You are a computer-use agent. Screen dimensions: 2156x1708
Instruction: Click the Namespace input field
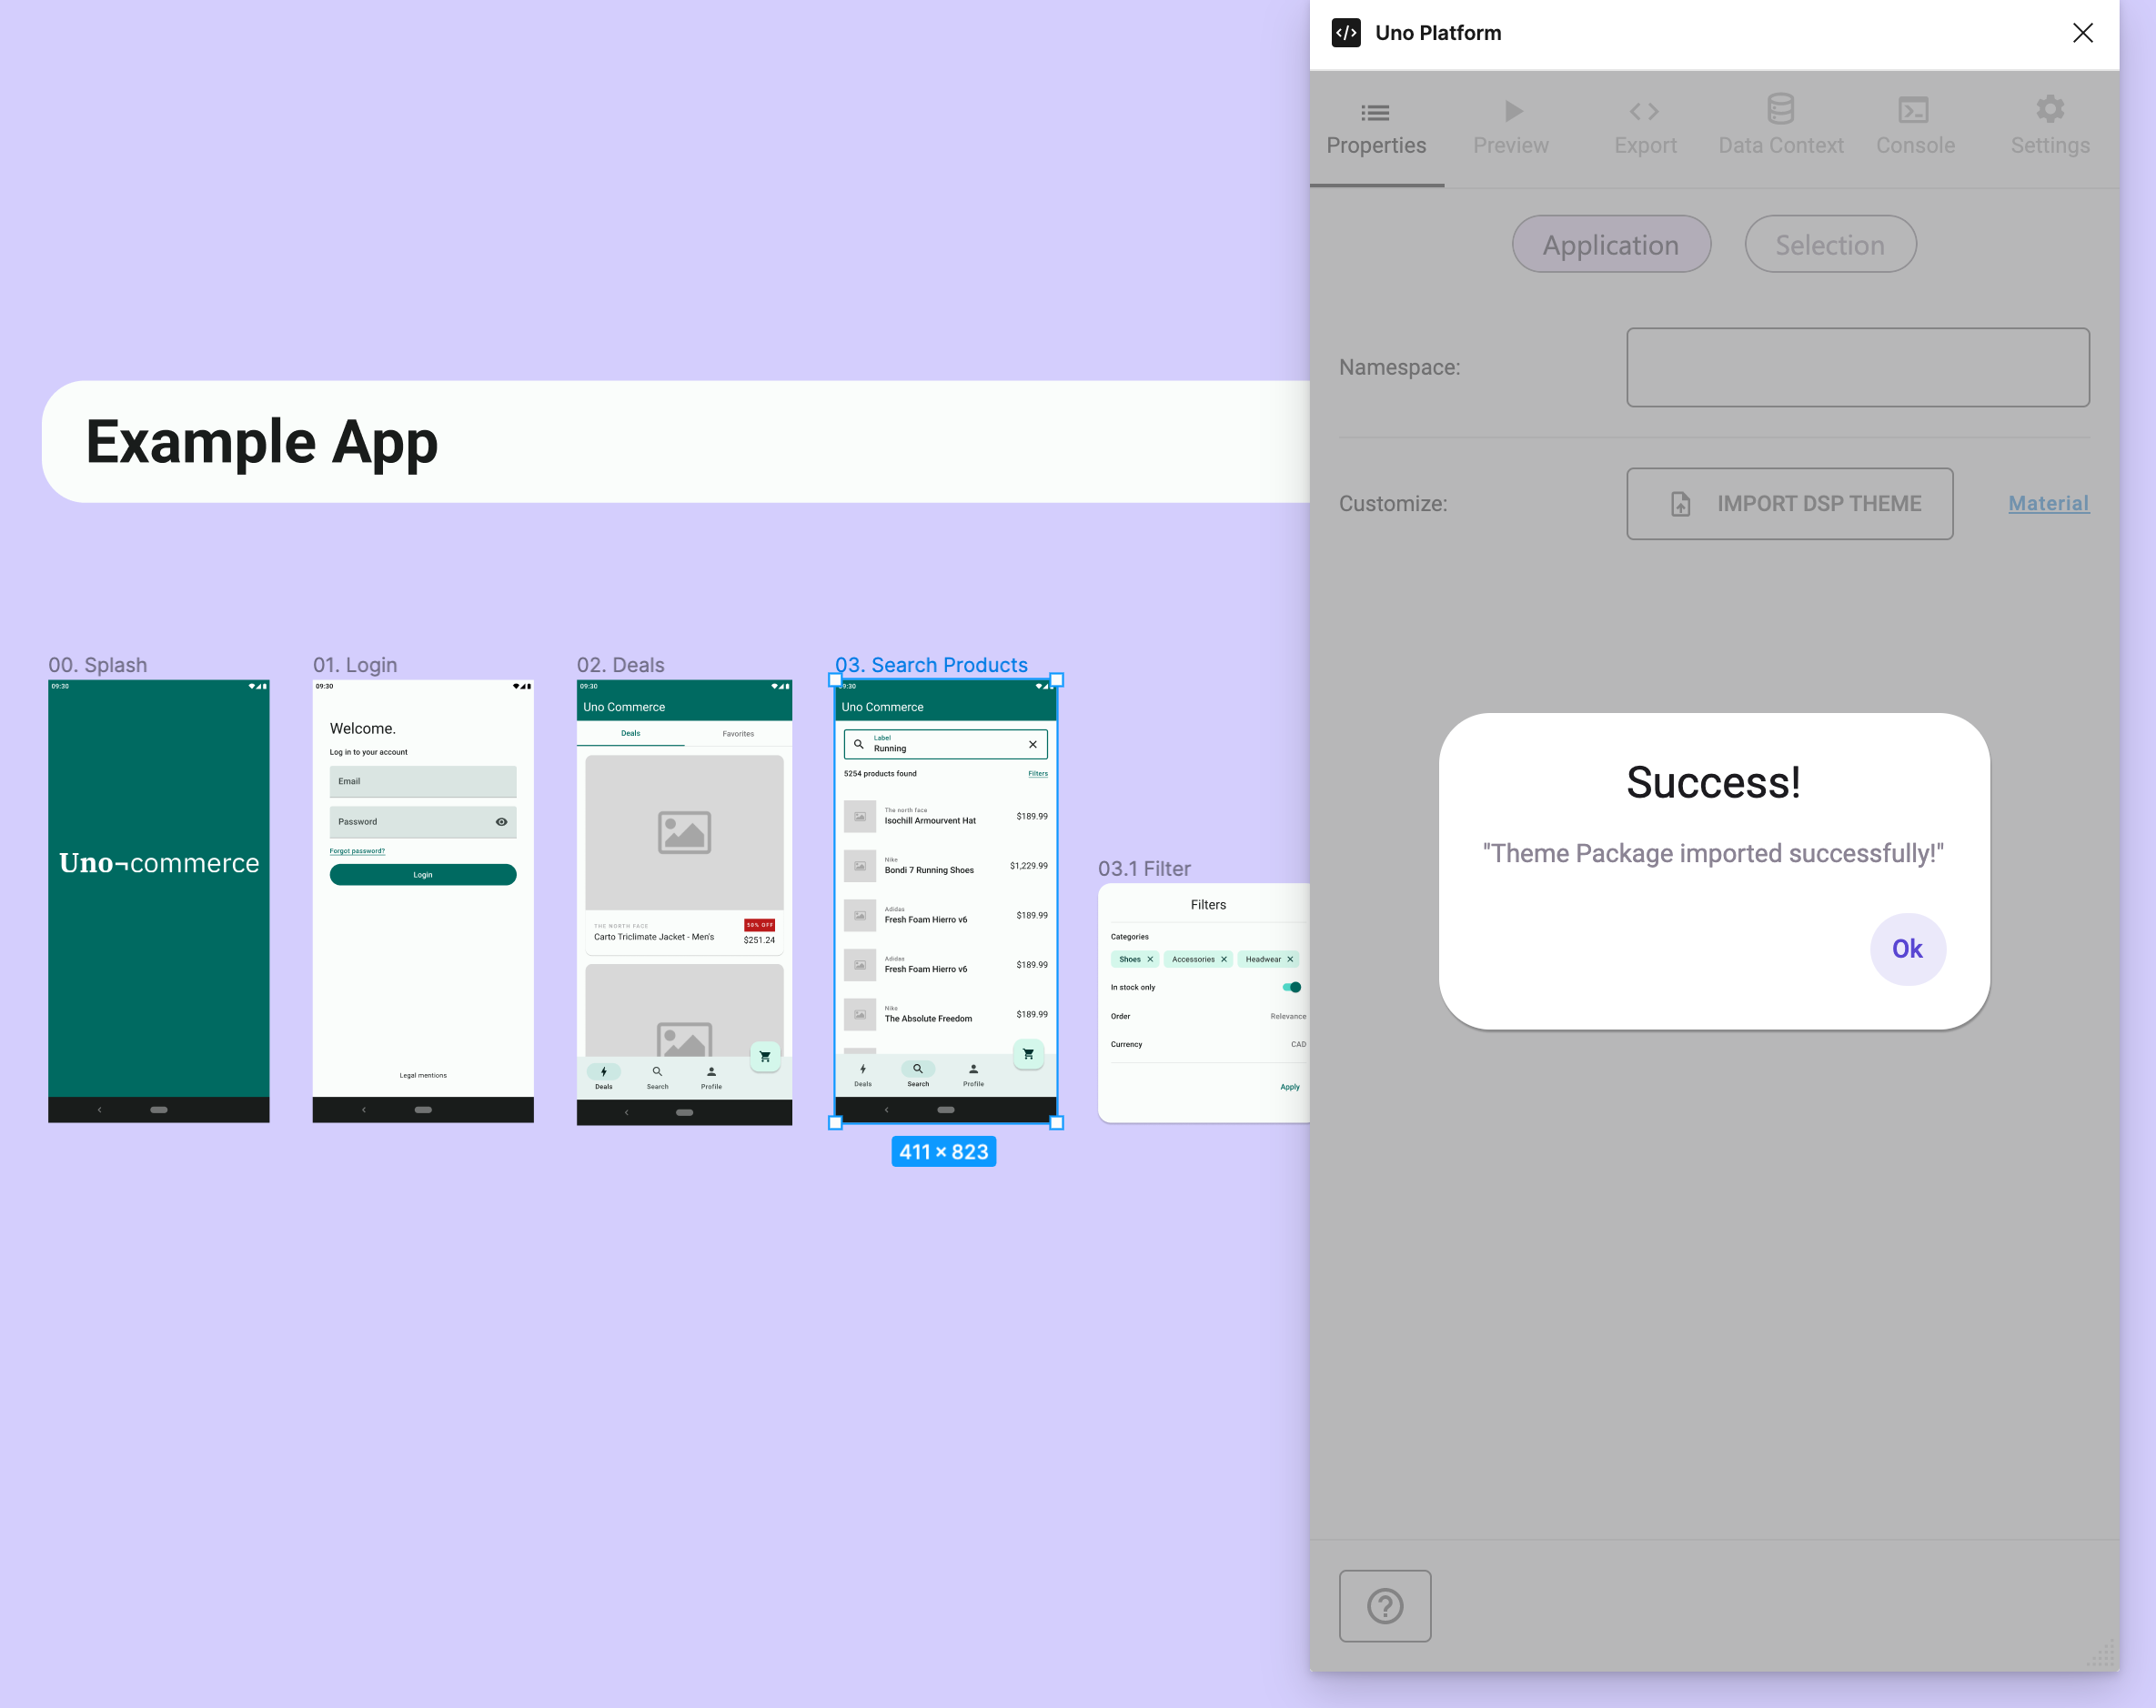(x=1859, y=367)
